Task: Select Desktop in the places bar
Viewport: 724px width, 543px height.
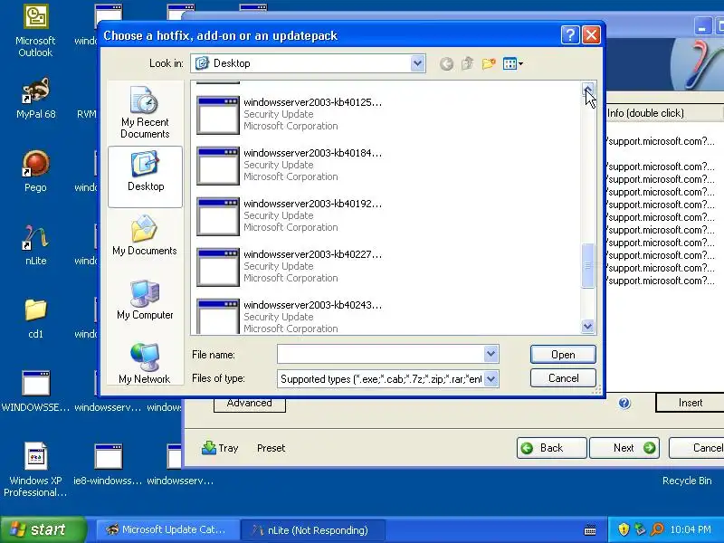Action: [x=145, y=176]
